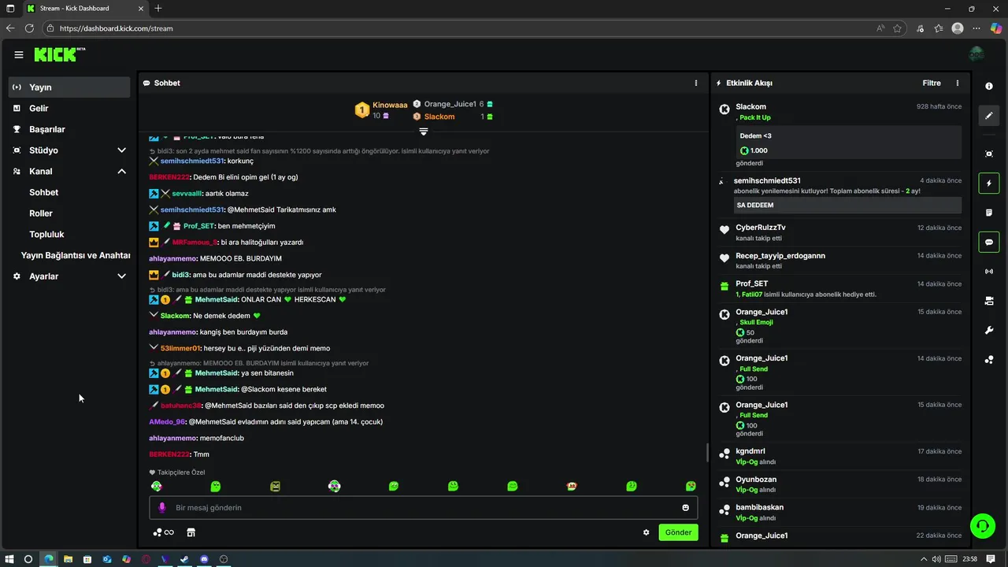The height and width of the screenshot is (567, 1008).
Task: Click username sevvaalli in chat
Action: 187,194
